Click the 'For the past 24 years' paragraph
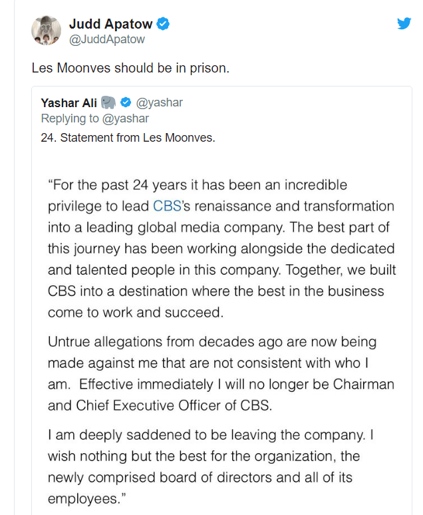423x515 pixels. pos(221,249)
